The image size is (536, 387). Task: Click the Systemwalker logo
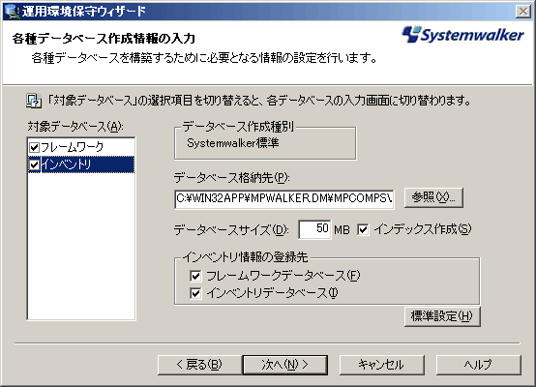[x=462, y=35]
